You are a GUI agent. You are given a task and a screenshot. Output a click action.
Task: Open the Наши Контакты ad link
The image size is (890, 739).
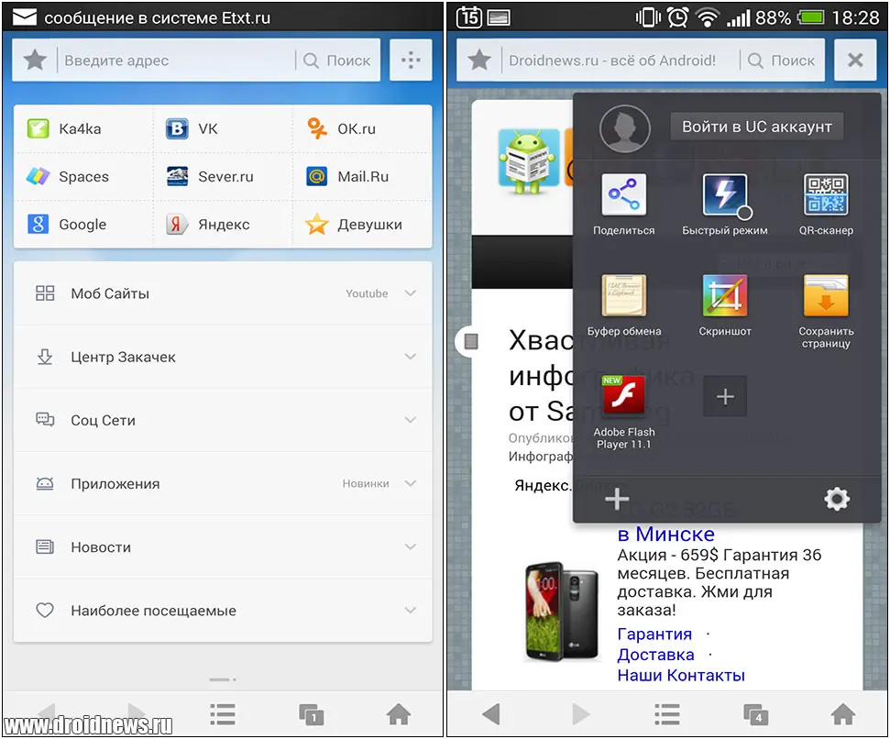pyautogui.click(x=681, y=676)
